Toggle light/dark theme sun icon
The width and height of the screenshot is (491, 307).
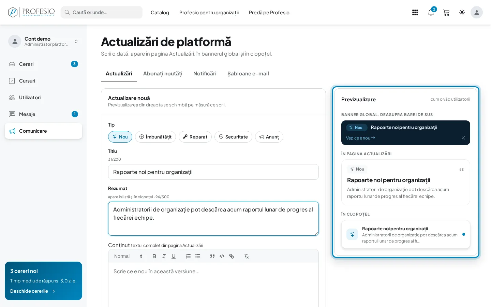point(462,13)
